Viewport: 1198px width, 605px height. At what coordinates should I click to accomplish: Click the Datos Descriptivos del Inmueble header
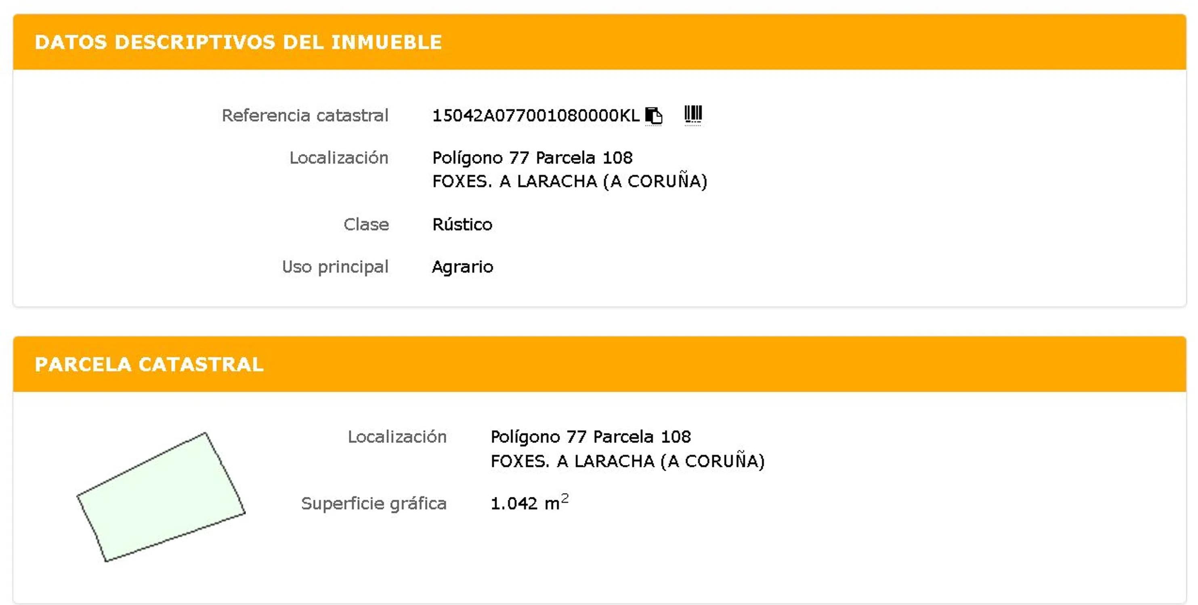238,42
